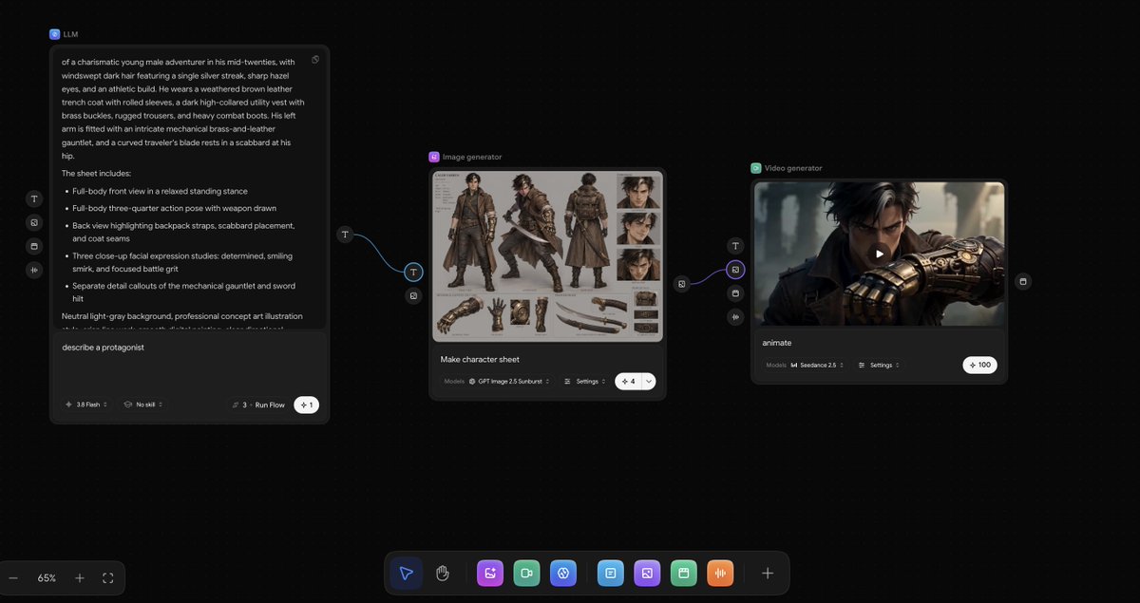Viewport: 1140px width, 603px height.
Task: Select the pointer arrow tool
Action: pos(407,573)
